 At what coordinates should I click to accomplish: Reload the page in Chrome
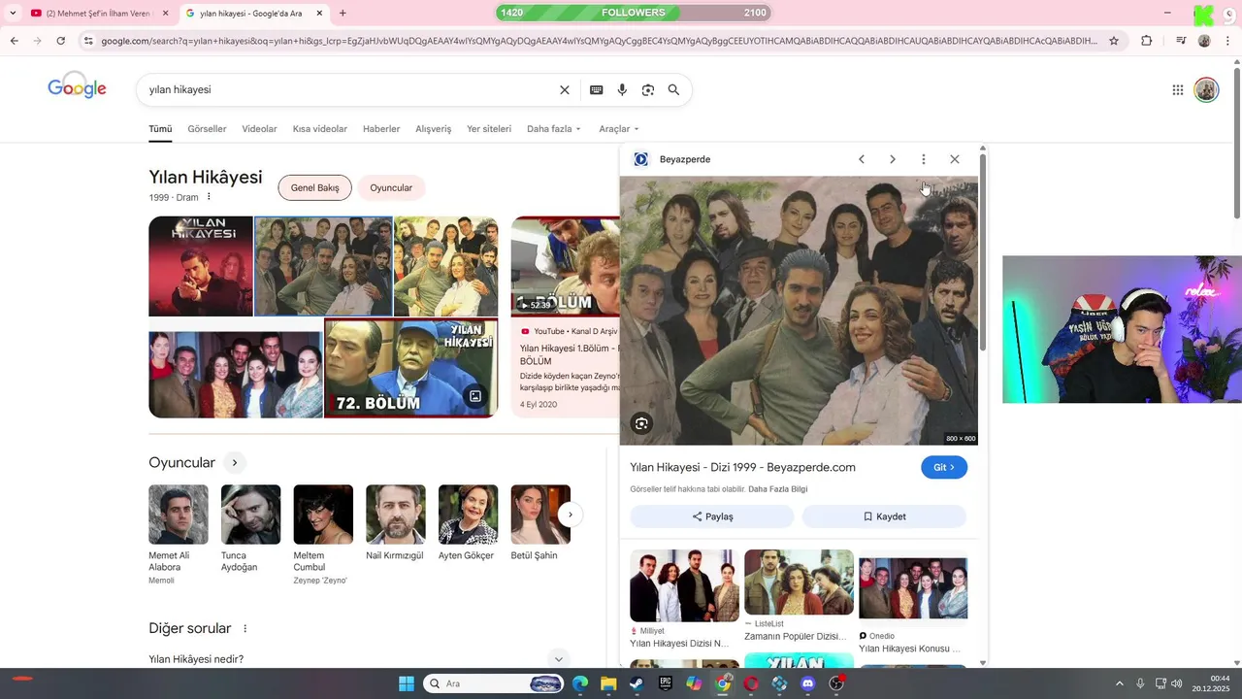61,41
